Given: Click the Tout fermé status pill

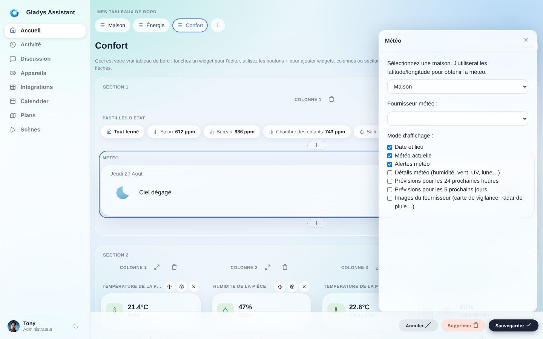Looking at the screenshot, I should 123,132.
